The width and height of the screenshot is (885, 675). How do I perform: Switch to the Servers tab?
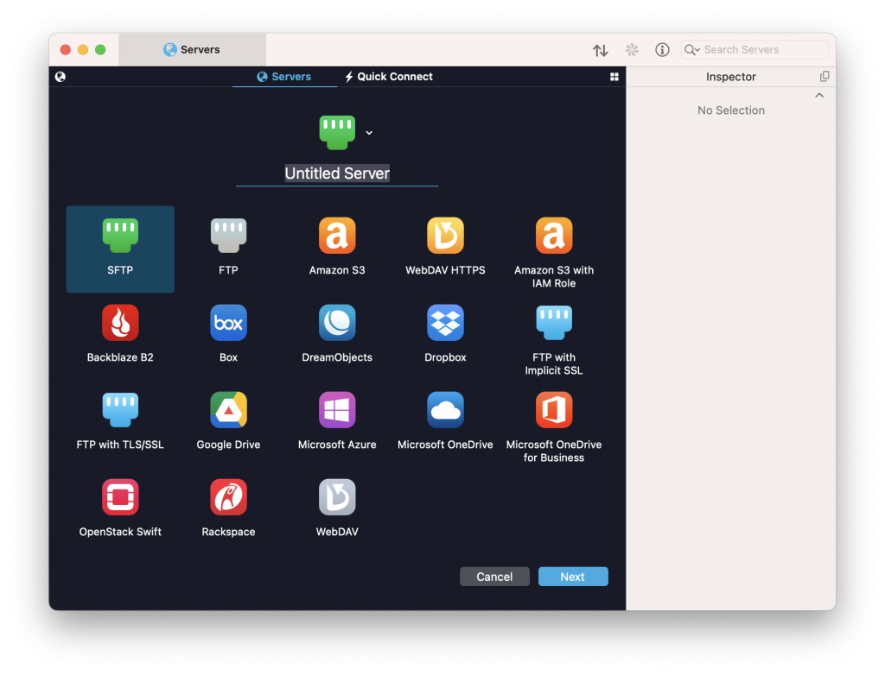284,77
